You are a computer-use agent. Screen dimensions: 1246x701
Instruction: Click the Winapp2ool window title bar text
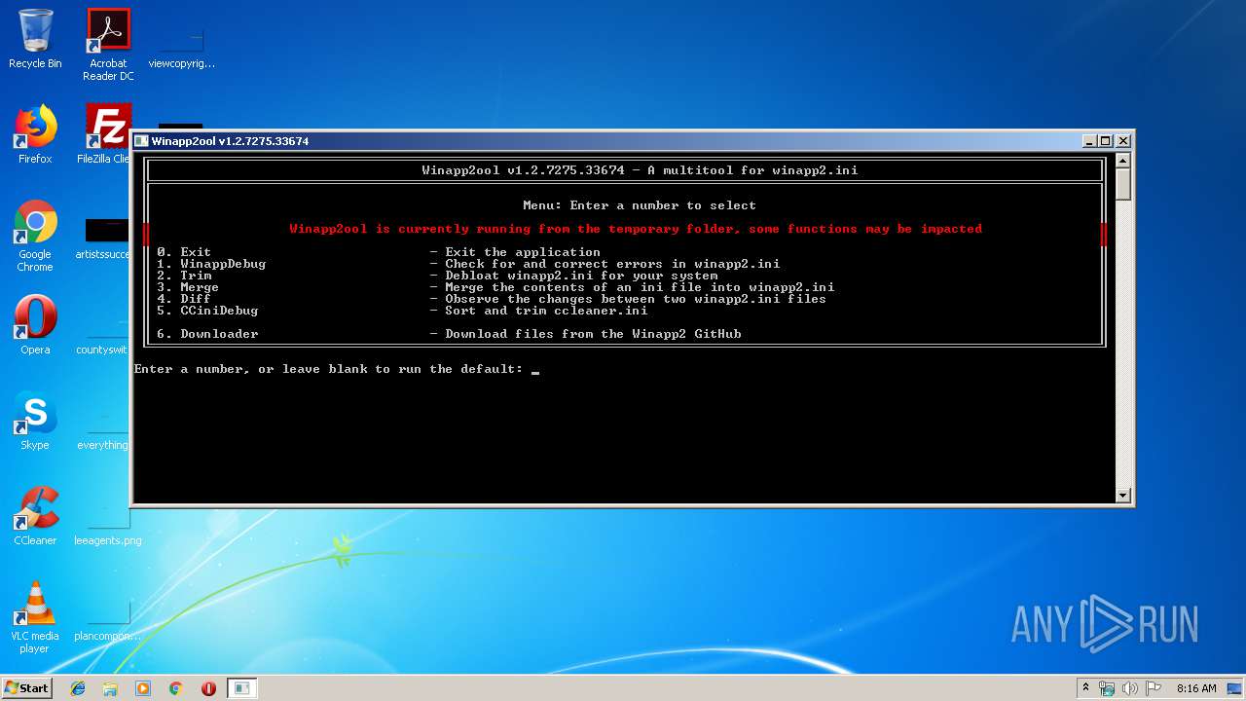230,141
